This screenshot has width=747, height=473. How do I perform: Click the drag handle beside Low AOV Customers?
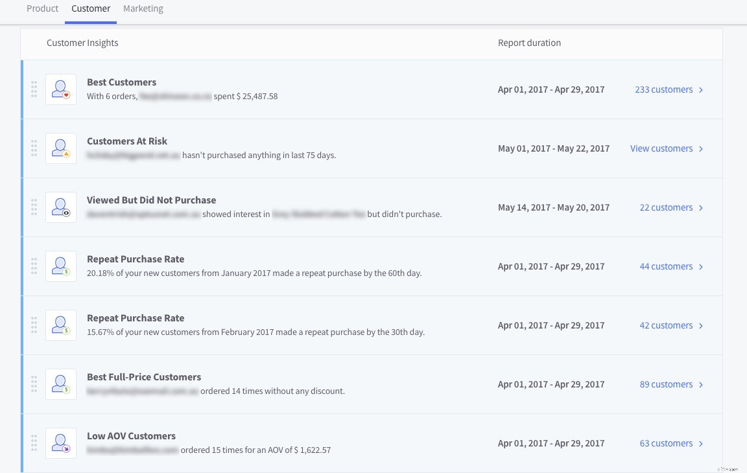coord(34,443)
